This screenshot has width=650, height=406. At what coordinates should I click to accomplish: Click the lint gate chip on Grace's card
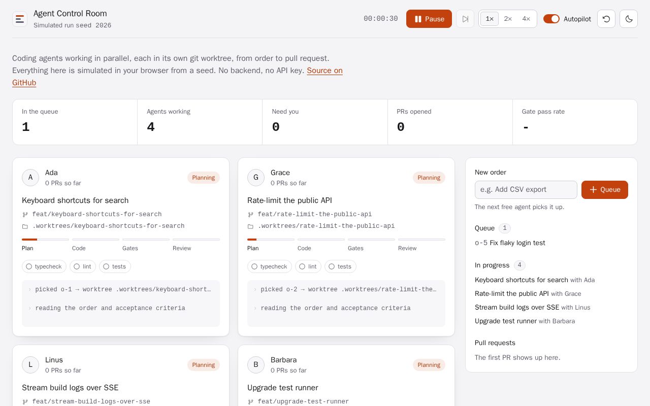pyautogui.click(x=308, y=266)
